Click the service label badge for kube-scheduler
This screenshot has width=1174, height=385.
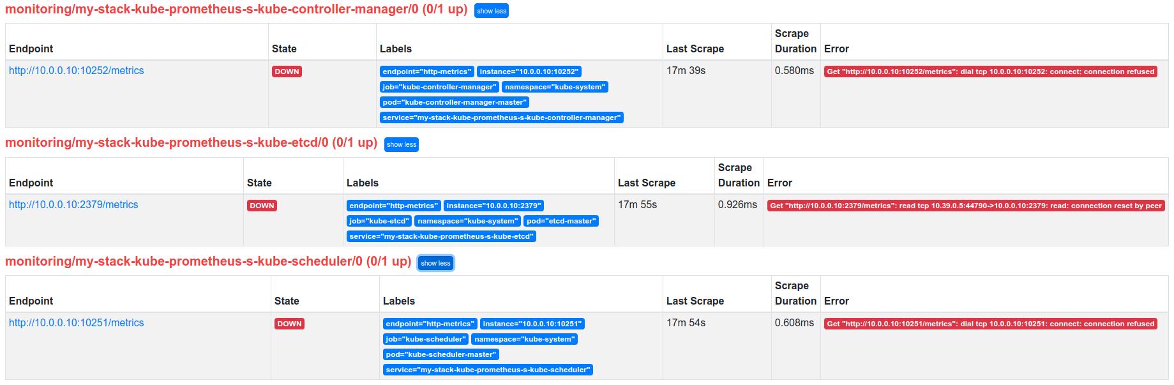click(488, 370)
